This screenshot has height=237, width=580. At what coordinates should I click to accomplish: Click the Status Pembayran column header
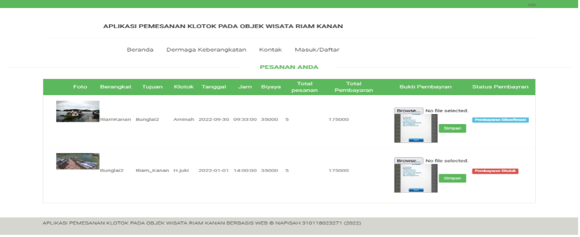tap(500, 87)
